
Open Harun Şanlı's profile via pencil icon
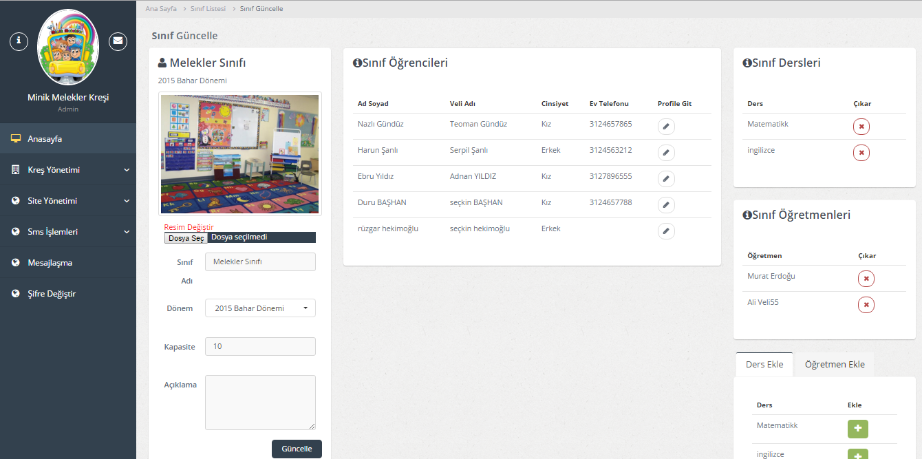pyautogui.click(x=666, y=153)
